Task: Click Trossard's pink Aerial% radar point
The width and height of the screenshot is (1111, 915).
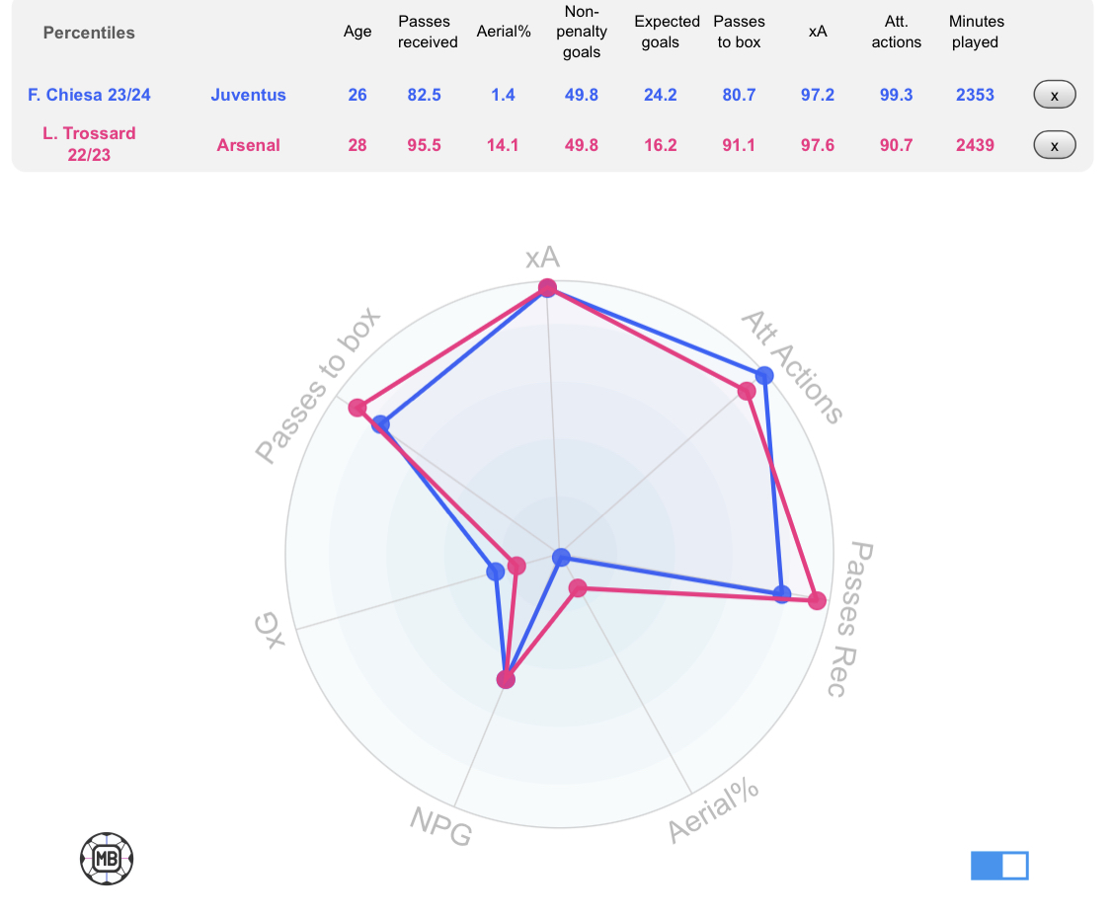Action: point(579,588)
